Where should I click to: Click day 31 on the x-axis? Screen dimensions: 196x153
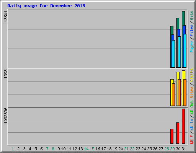[184, 149]
